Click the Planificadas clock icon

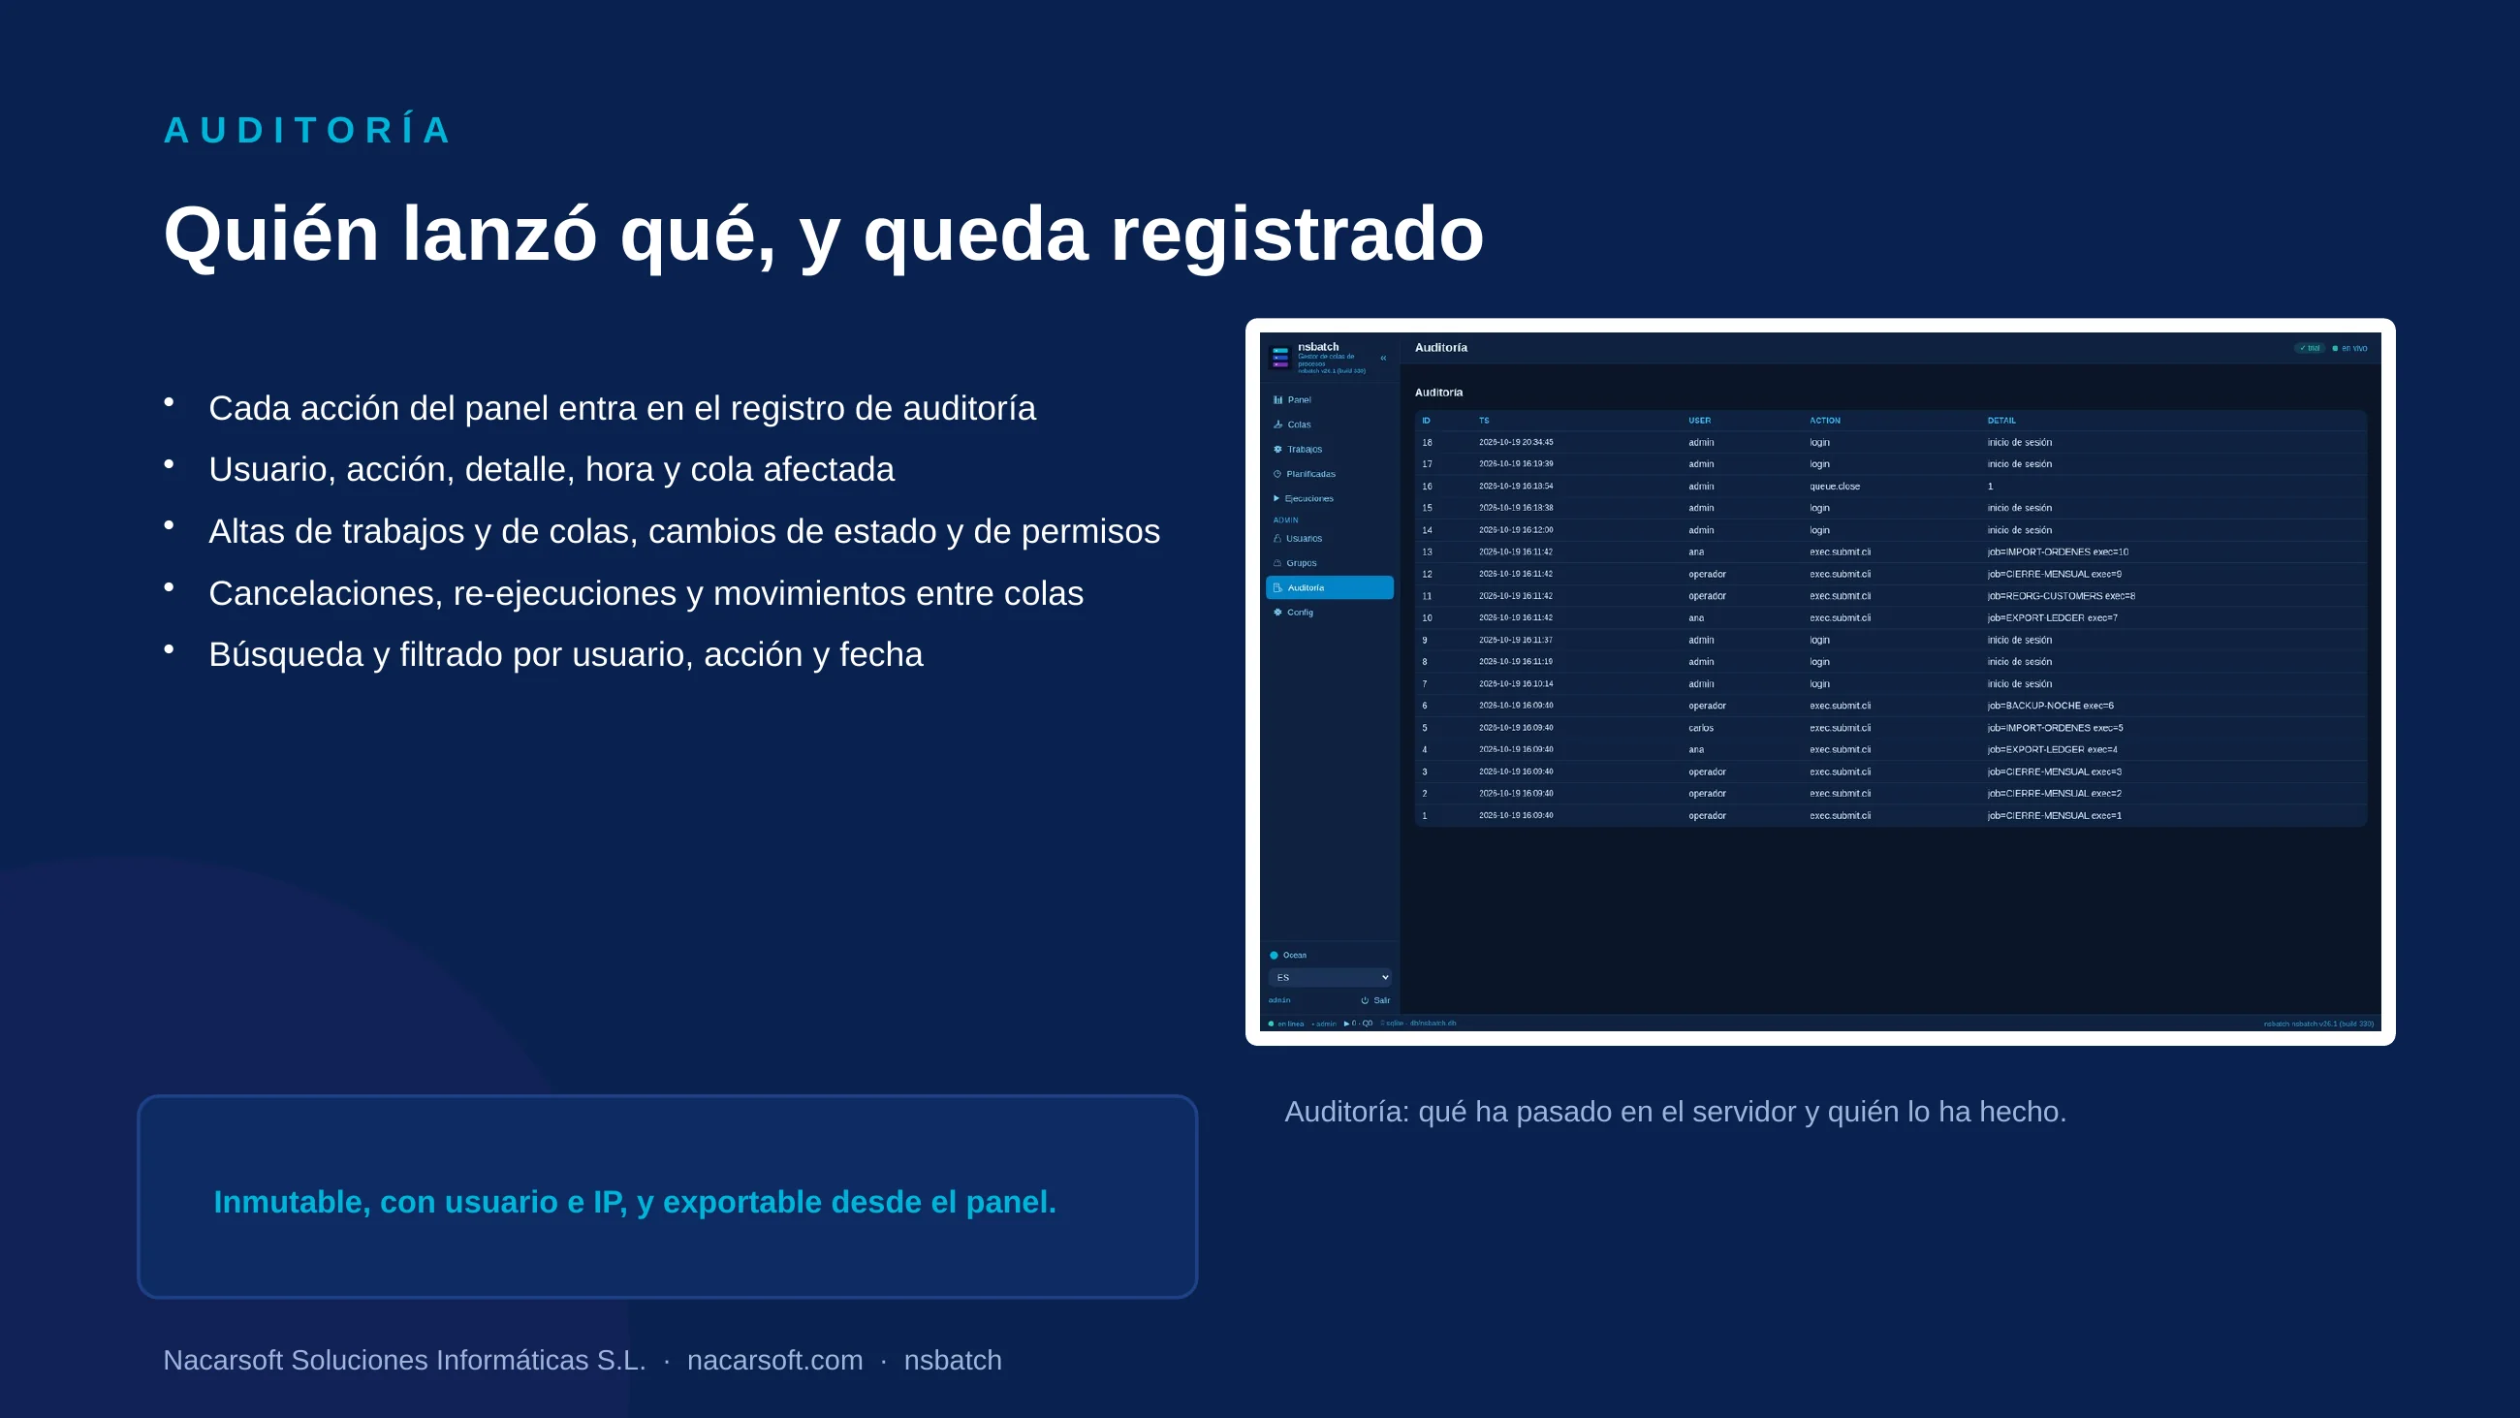coord(1277,474)
